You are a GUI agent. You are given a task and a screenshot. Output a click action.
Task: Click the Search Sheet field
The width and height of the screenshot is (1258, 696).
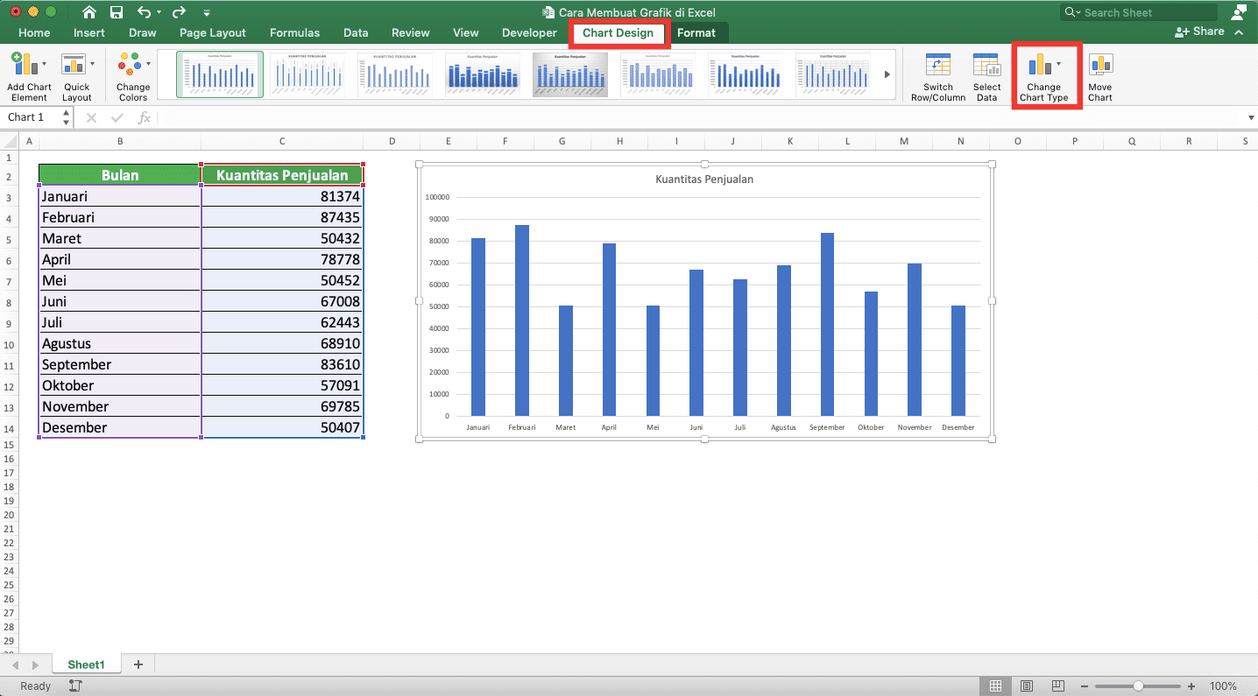point(1139,12)
